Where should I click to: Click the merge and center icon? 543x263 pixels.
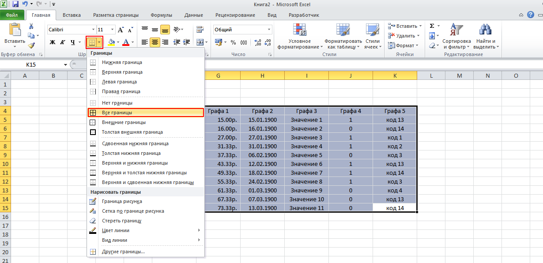(x=199, y=42)
